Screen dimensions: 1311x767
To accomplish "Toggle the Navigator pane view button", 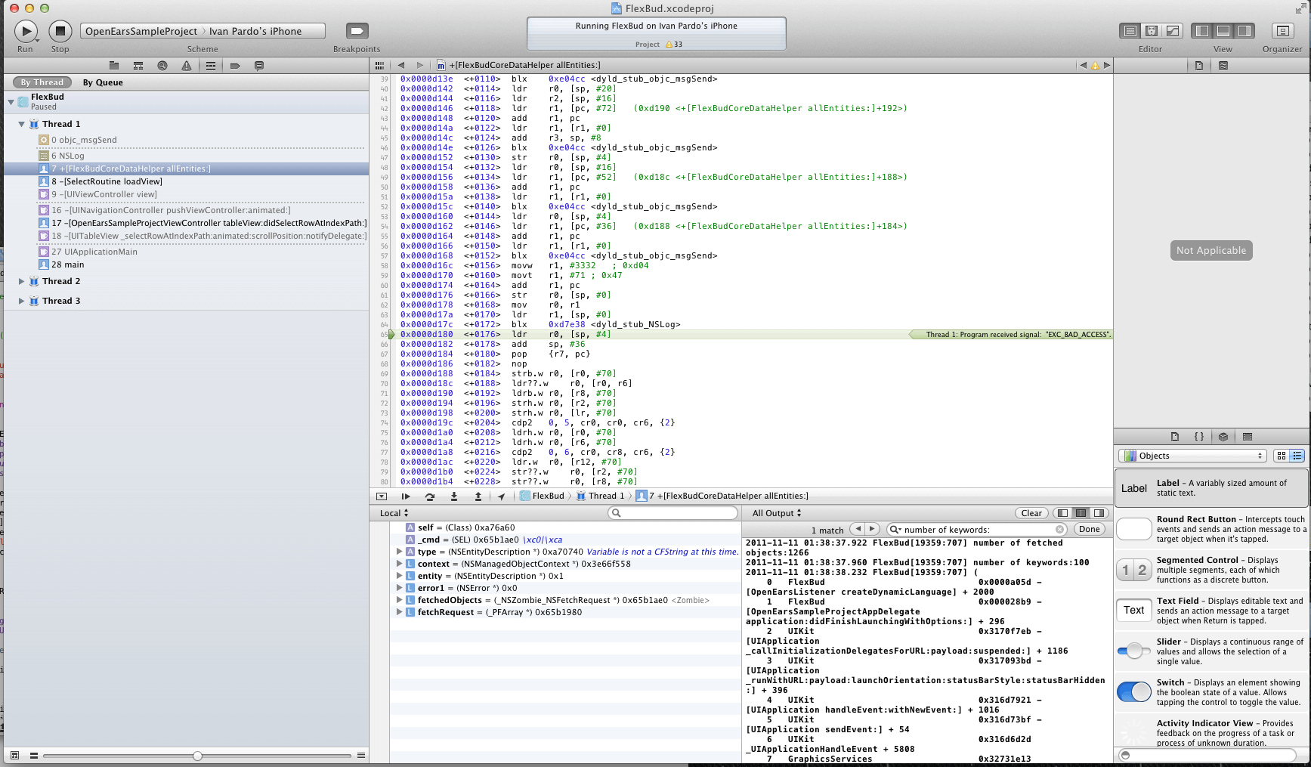I will [x=1202, y=31].
